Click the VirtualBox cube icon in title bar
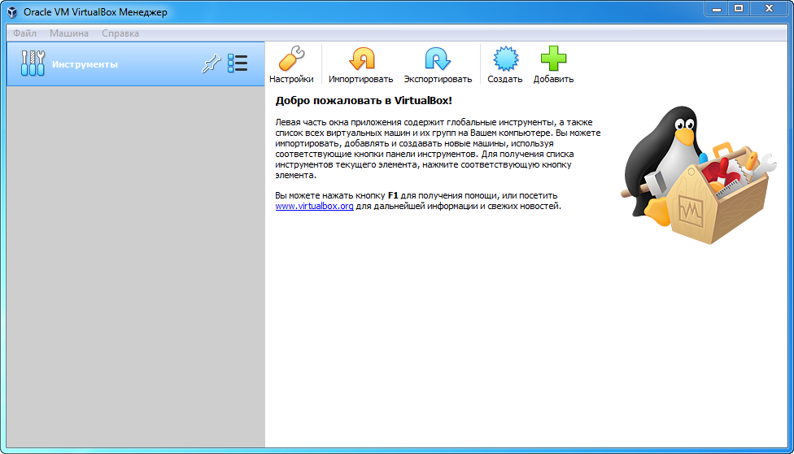The image size is (794, 454). (11, 11)
